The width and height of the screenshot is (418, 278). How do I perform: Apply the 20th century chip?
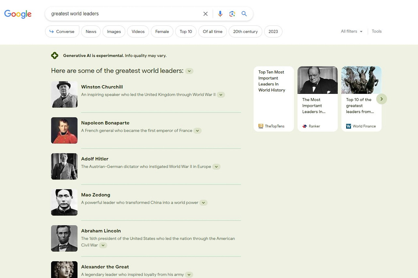pos(245,32)
